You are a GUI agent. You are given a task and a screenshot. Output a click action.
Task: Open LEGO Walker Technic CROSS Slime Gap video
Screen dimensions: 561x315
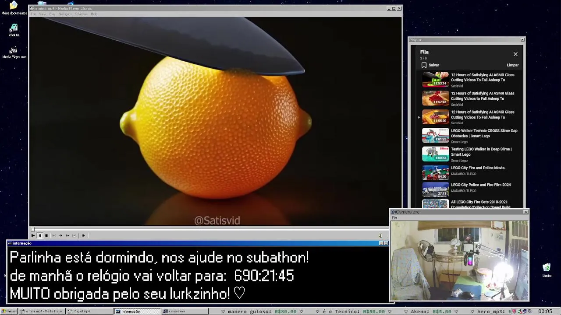484,133
